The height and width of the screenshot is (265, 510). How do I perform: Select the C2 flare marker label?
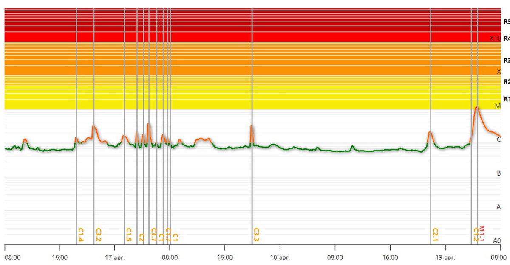(x=142, y=237)
